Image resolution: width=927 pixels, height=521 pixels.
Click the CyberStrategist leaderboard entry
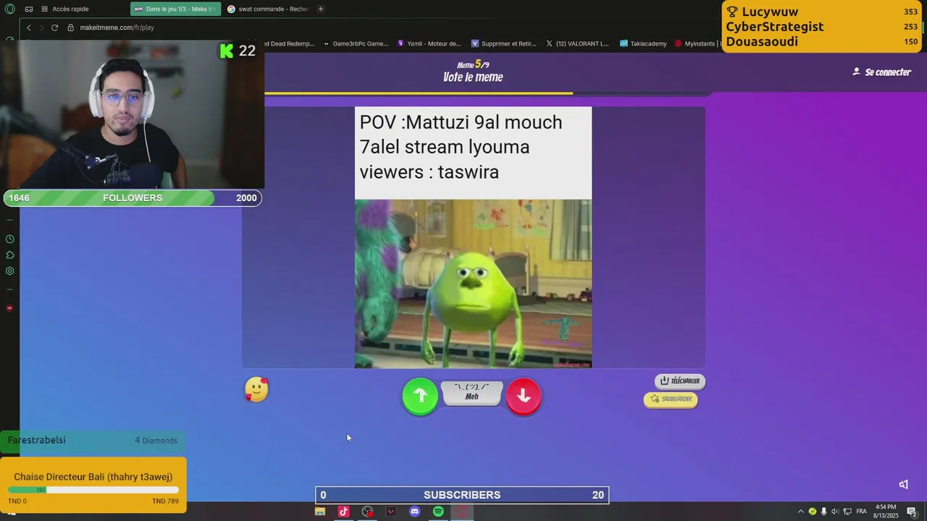(x=822, y=27)
